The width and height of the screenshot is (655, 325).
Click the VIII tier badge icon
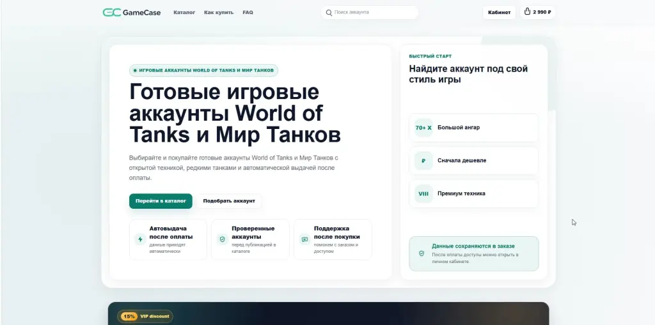tap(423, 193)
